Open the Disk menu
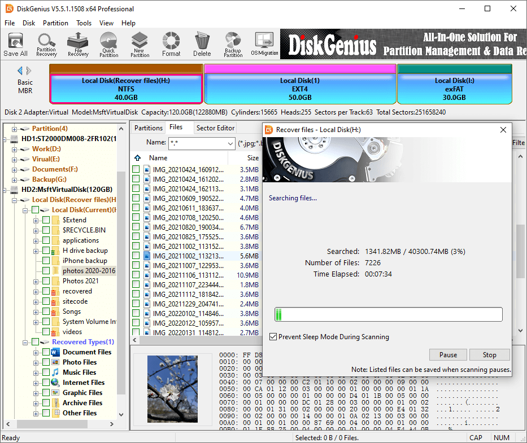Viewport: 527px width, 443px height. [29, 23]
